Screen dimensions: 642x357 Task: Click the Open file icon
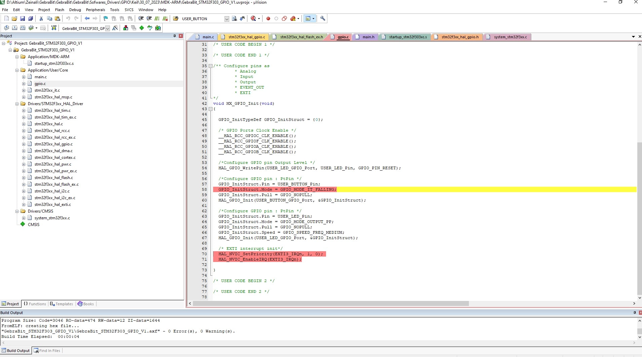click(x=14, y=19)
